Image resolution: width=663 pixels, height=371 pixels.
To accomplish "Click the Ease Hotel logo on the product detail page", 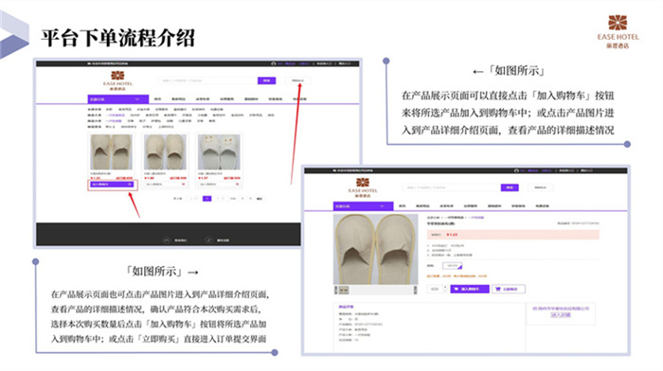I will [x=363, y=187].
